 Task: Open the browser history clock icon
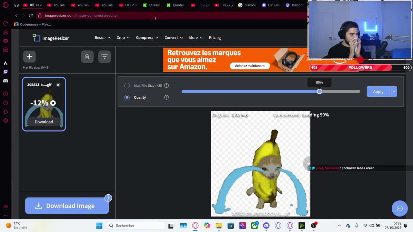5,103
